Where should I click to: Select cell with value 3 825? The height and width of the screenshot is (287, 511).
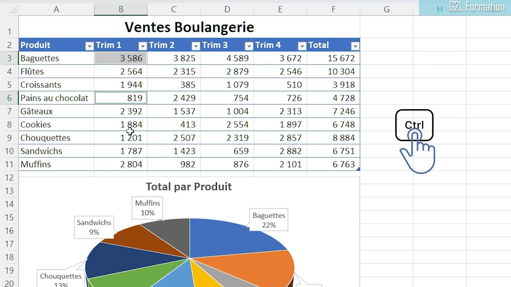[x=174, y=58]
